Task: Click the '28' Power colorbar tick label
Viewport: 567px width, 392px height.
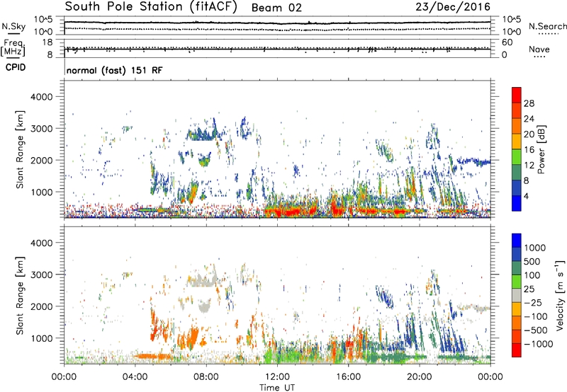Action: (x=529, y=103)
